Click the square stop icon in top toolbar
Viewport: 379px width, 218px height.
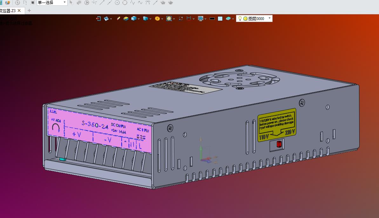pyautogui.click(x=33, y=3)
